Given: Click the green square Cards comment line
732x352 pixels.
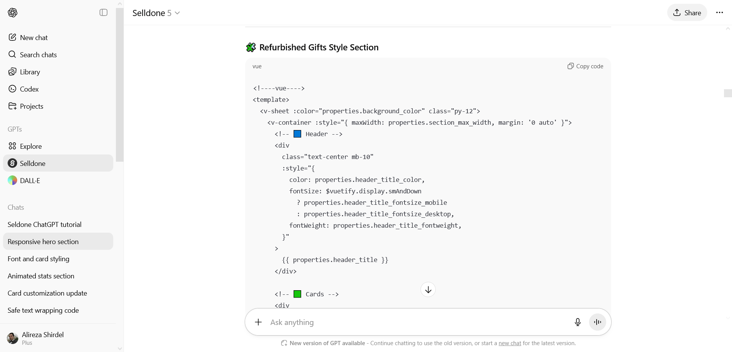Looking at the screenshot, I should pos(307,294).
